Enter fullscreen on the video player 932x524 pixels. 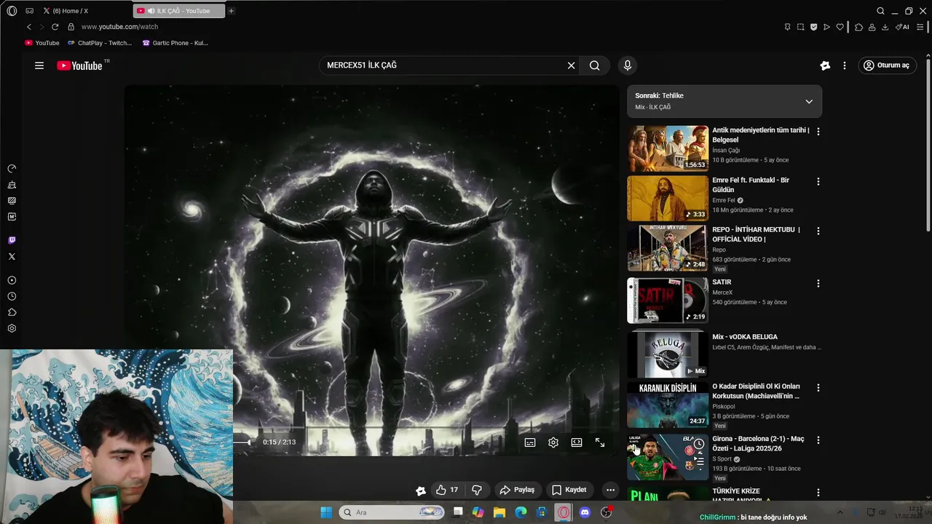pos(600,442)
